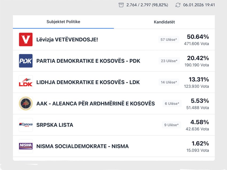Click the ballot box counted-stations icon
The image size is (227, 170).
[121, 5]
